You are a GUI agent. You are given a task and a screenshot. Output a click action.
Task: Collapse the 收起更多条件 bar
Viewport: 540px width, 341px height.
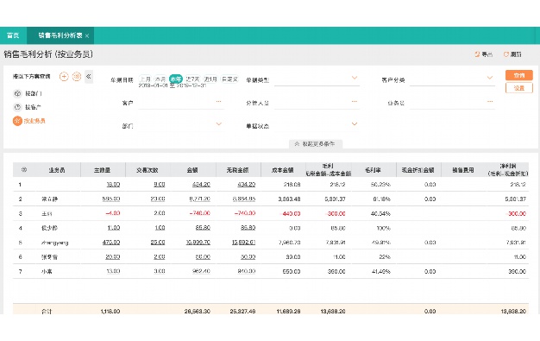[x=316, y=144]
